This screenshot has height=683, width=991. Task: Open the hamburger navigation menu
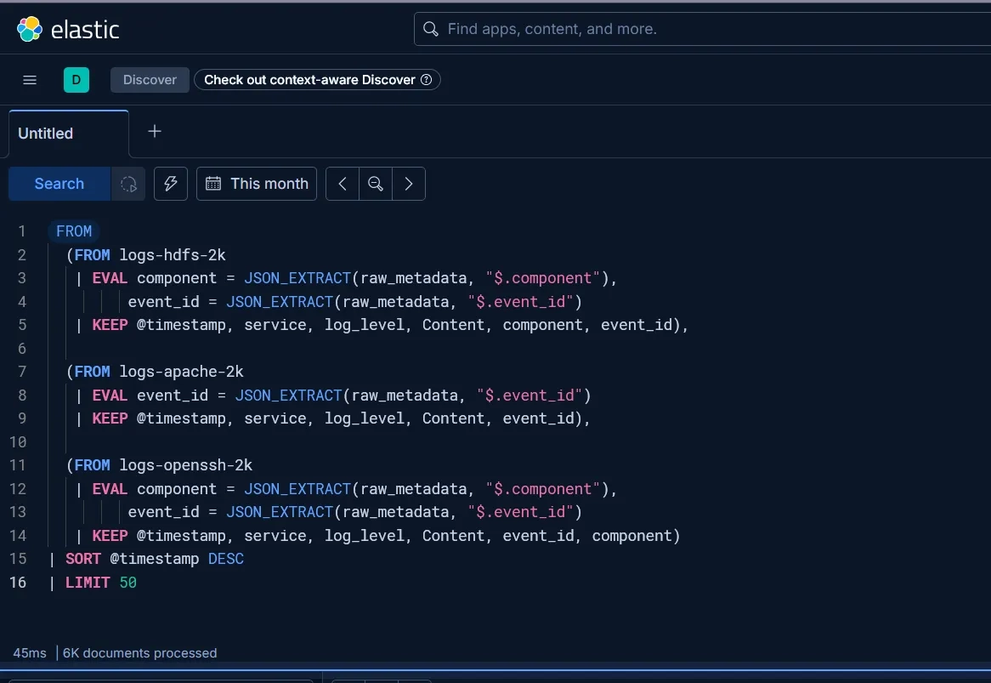[x=30, y=80]
